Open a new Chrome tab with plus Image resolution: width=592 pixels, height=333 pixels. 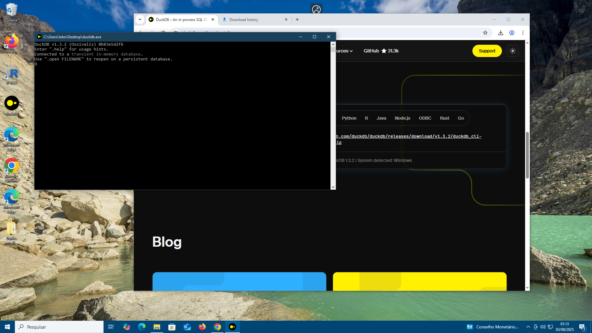coord(297,19)
